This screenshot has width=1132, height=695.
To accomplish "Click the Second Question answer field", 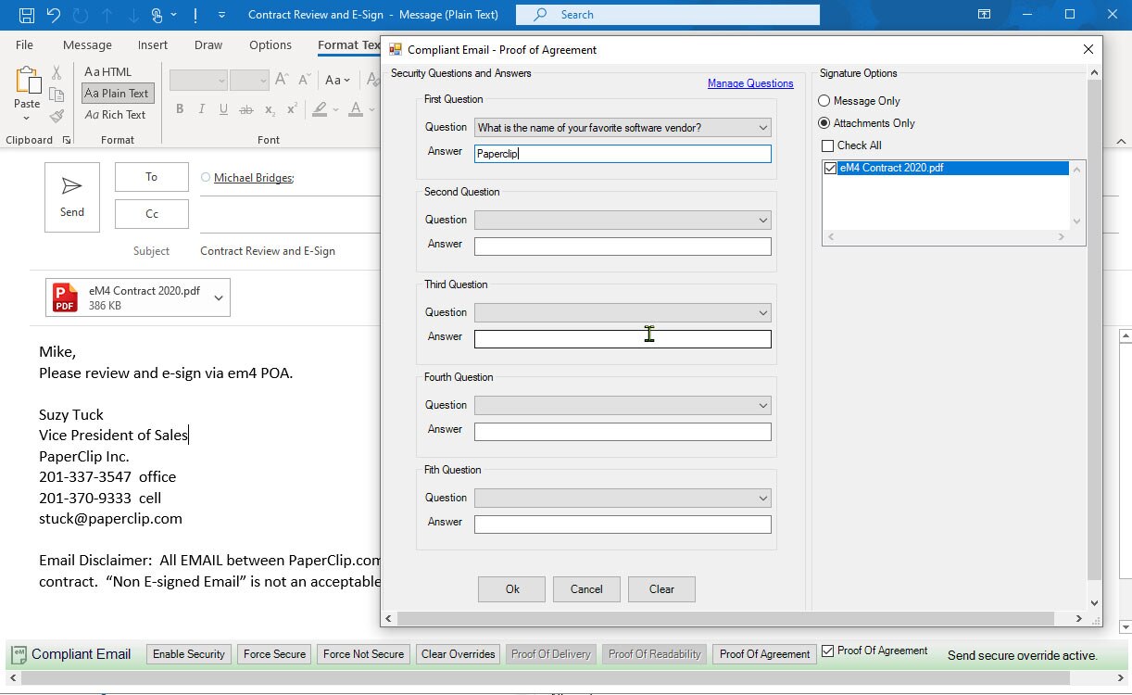I will (622, 246).
